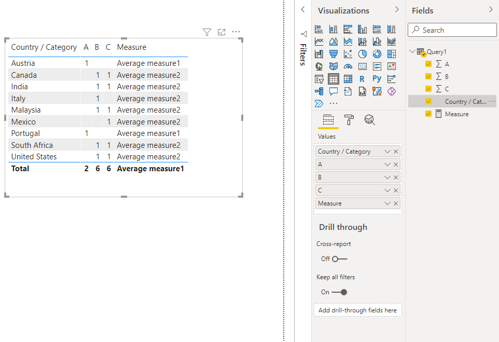Select the Slicer visual
This screenshot has width=499, height=342.
(x=319, y=79)
